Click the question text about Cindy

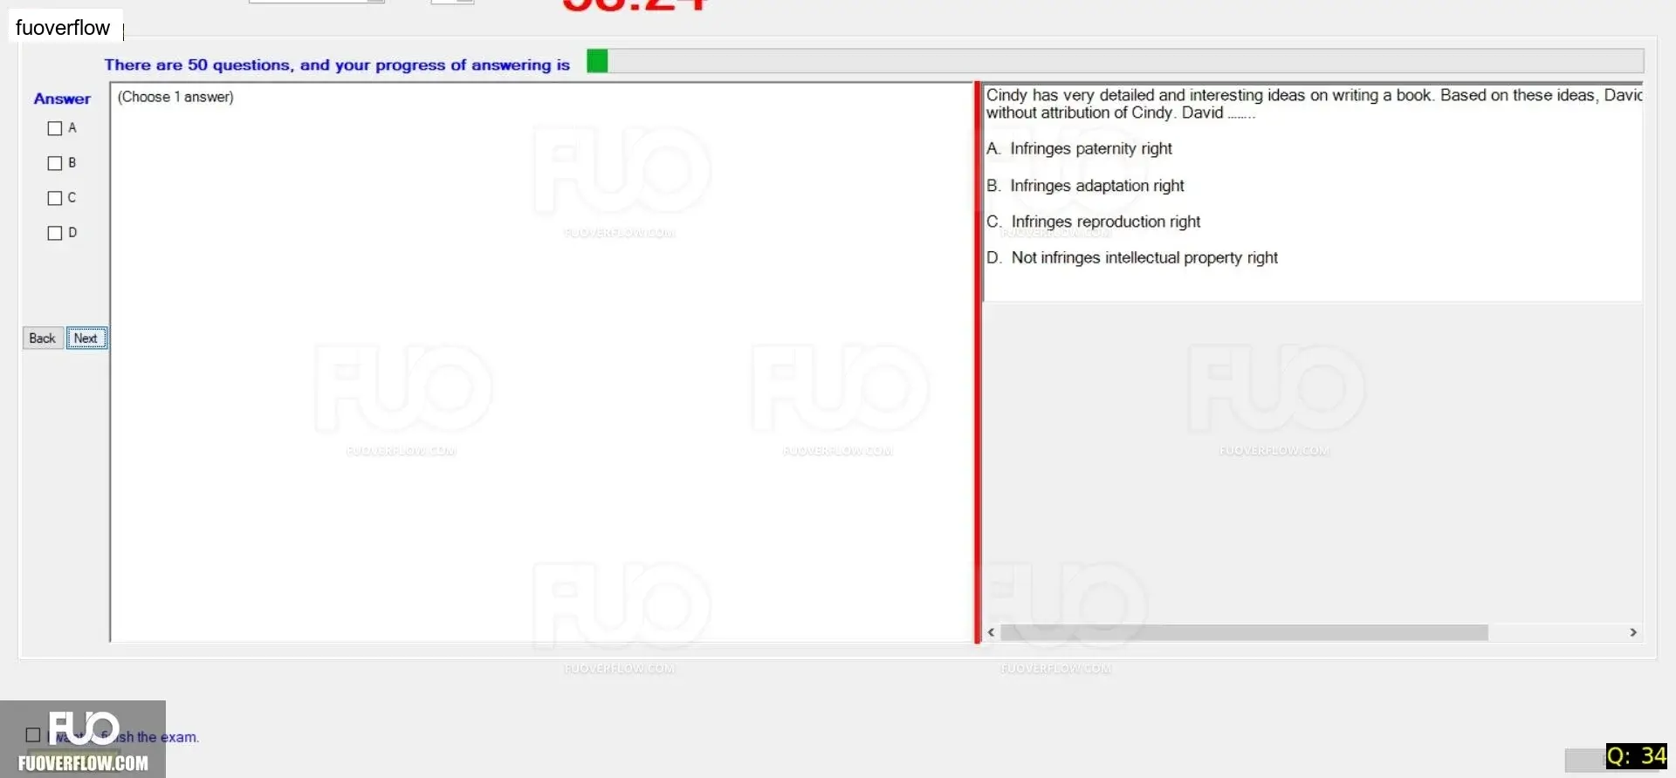coord(1314,104)
